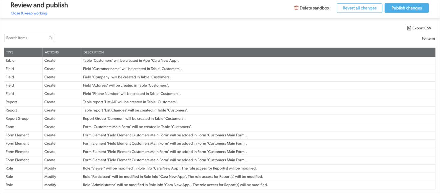Select the Report Group 'Common' row
The image size is (440, 194).
[x=134, y=119]
